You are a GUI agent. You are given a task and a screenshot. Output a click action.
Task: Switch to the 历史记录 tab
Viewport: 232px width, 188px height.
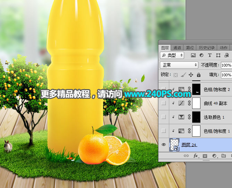(206, 48)
